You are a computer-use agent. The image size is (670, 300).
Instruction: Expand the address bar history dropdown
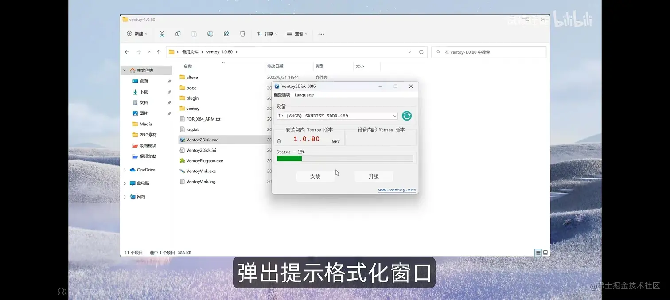click(410, 52)
